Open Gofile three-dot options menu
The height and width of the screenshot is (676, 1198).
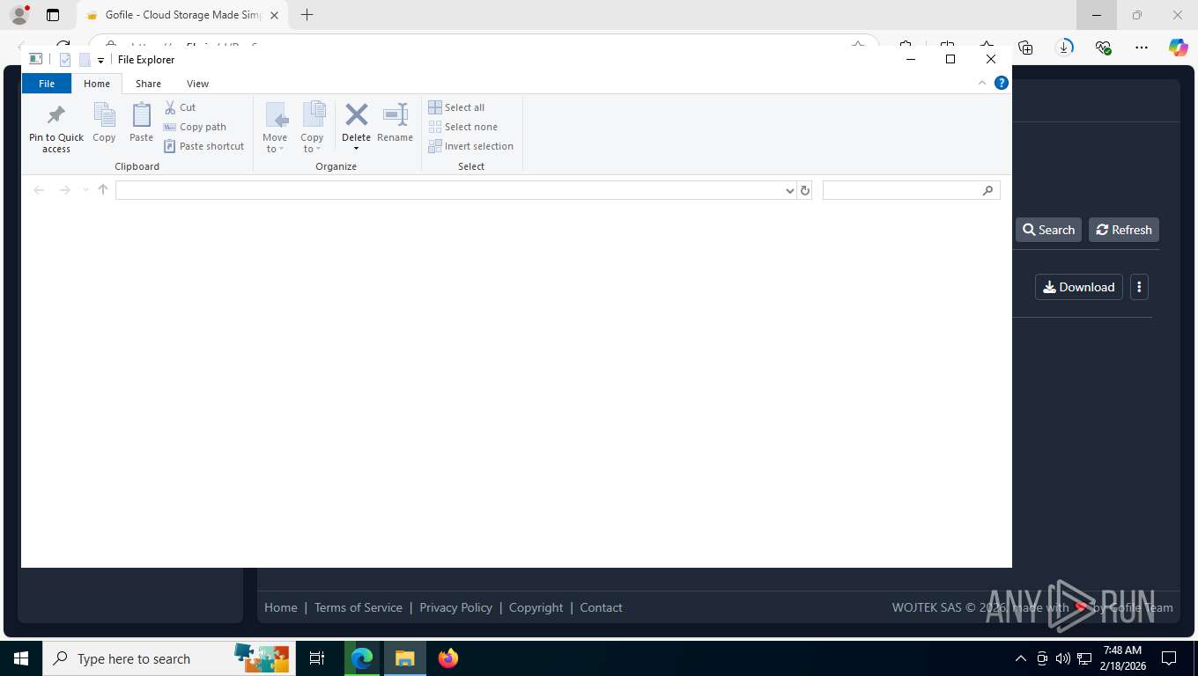pos(1139,287)
